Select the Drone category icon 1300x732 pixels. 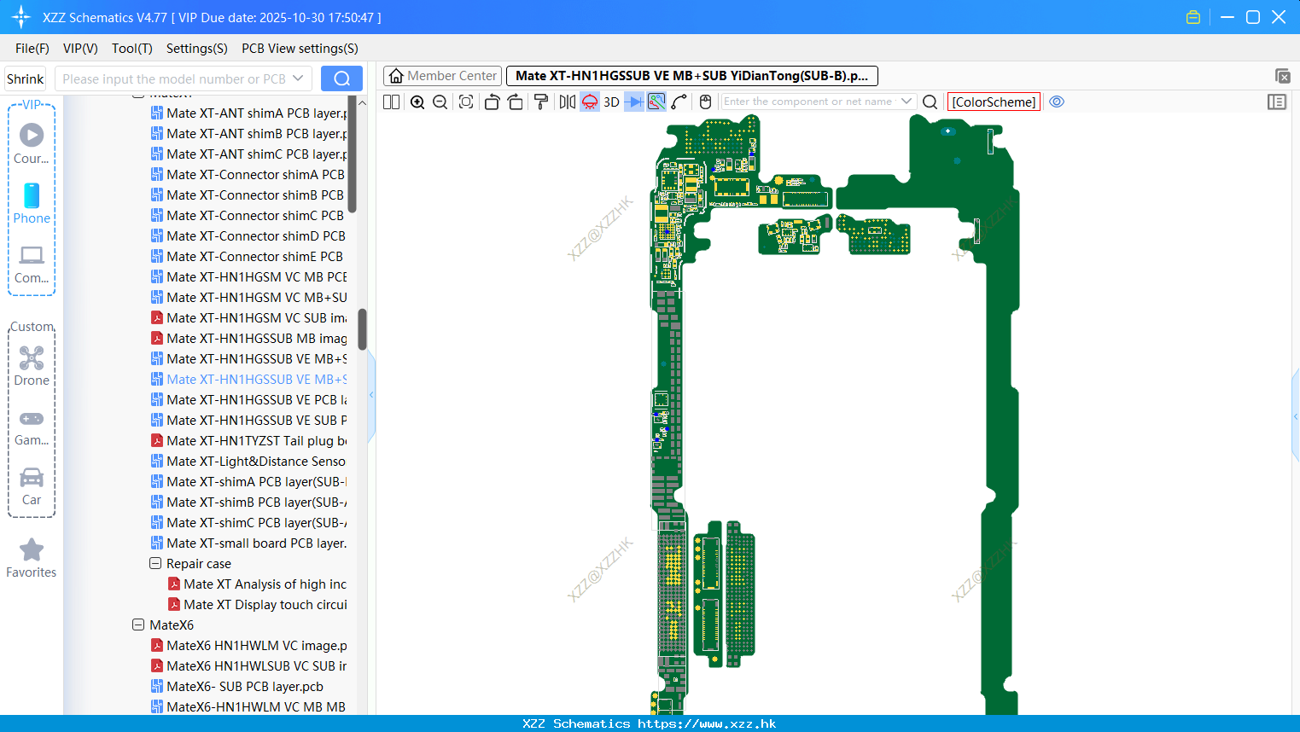(x=32, y=366)
